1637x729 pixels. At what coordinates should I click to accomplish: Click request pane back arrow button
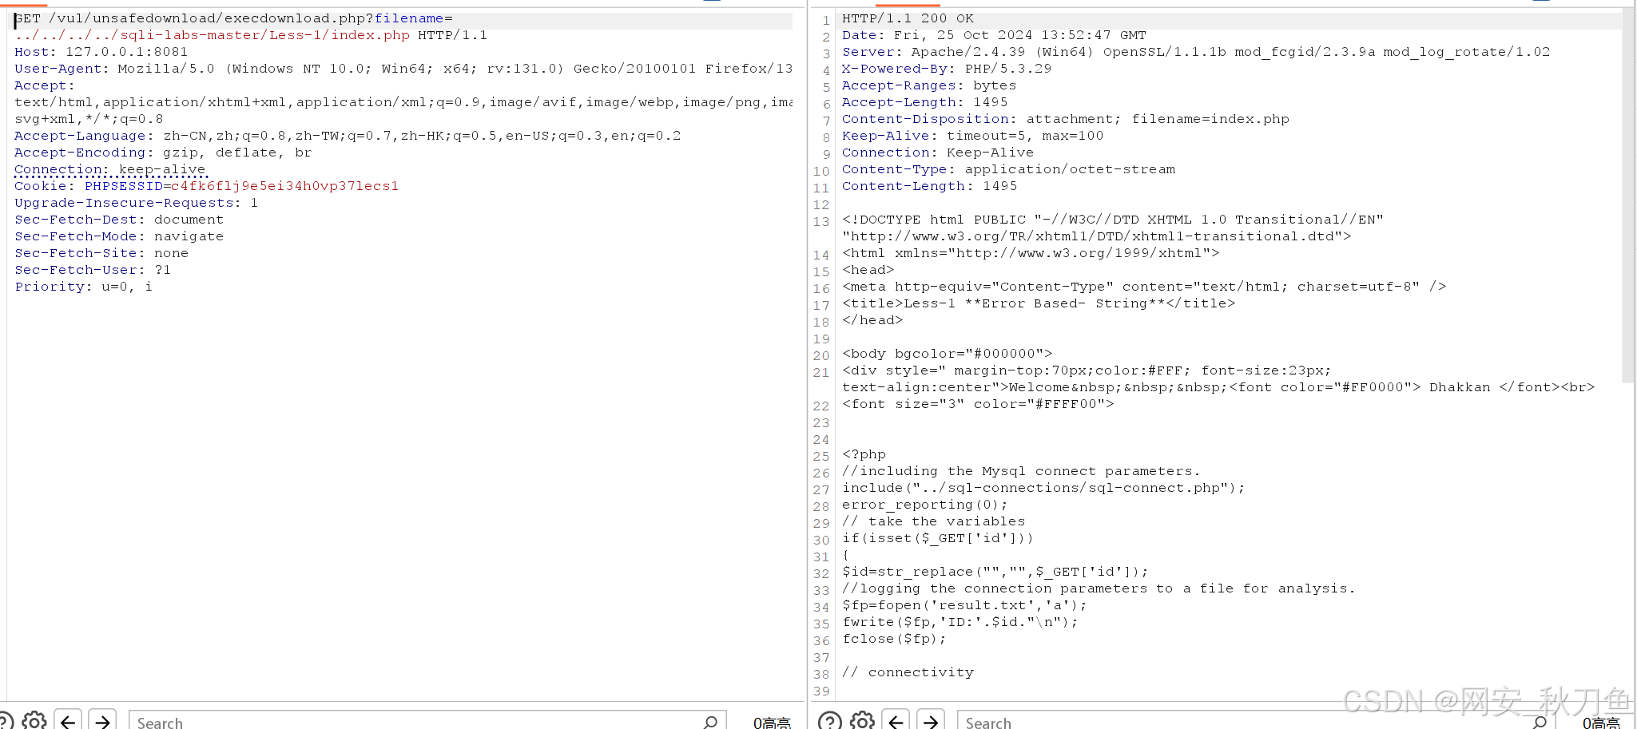tap(68, 721)
